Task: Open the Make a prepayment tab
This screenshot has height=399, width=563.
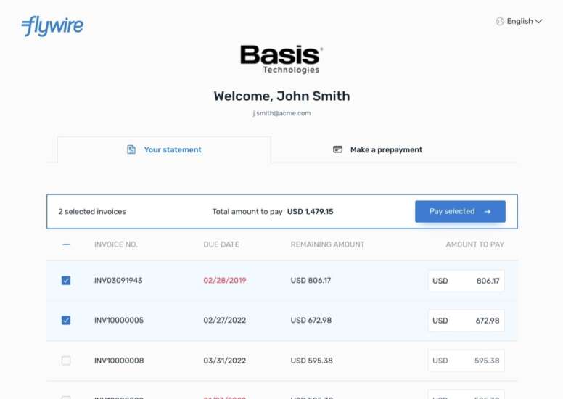Action: click(385, 149)
